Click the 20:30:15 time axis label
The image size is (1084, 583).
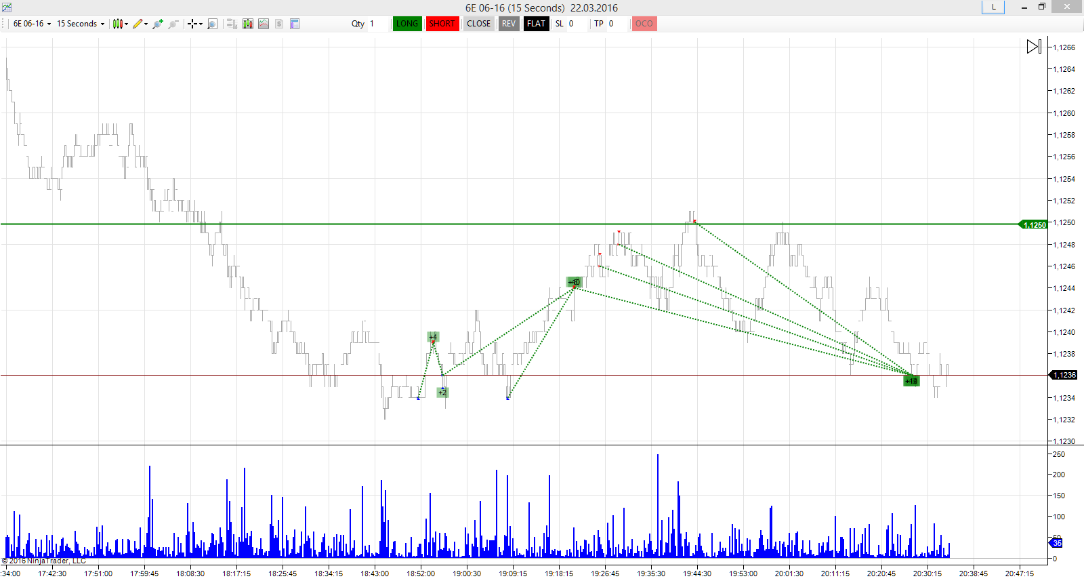tap(927, 574)
